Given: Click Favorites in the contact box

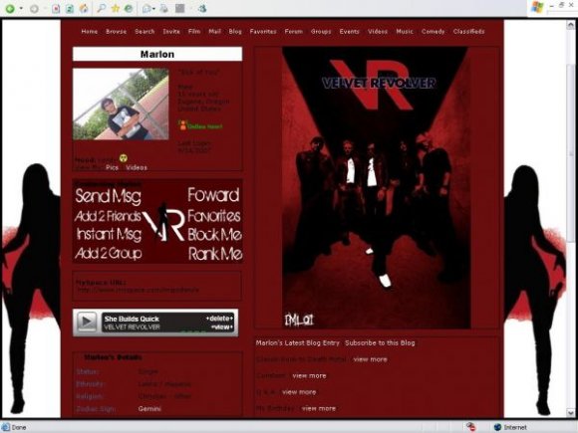Looking at the screenshot, I should (214, 216).
